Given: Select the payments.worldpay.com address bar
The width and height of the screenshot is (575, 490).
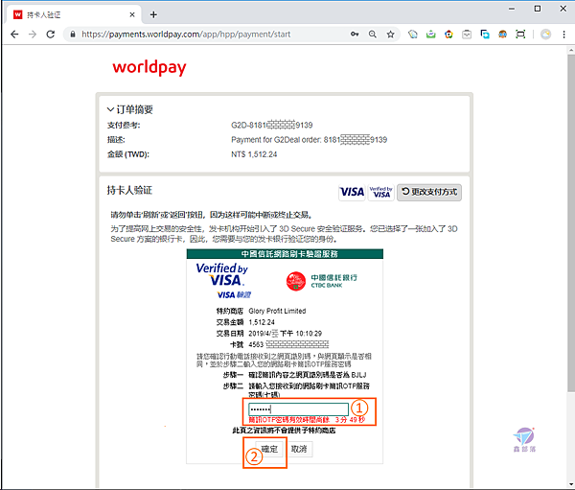Looking at the screenshot, I should (x=186, y=35).
